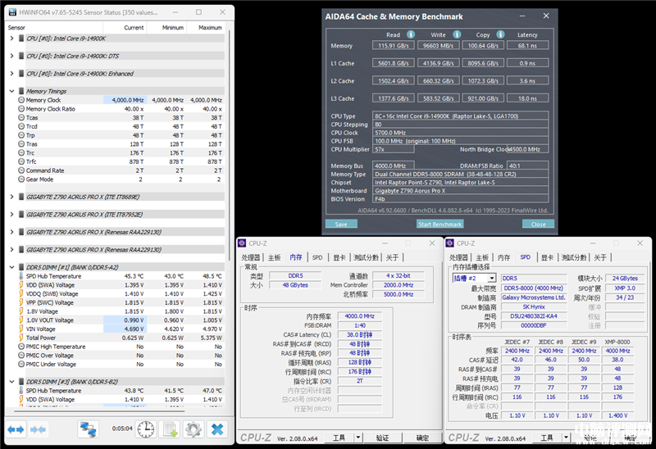Click 确定 button in CPU-Z memory window
The height and width of the screenshot is (449, 656).
(x=422, y=438)
